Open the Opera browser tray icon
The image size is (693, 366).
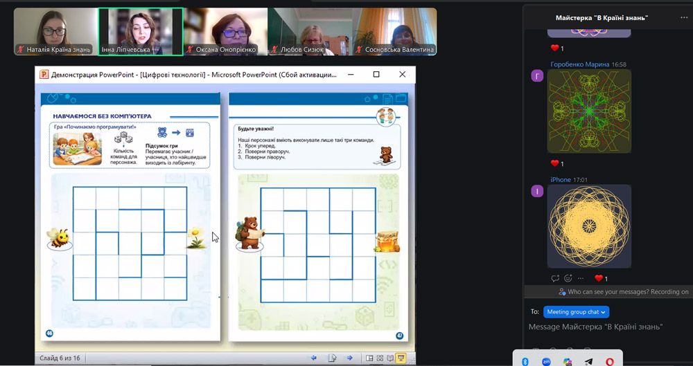[609, 361]
